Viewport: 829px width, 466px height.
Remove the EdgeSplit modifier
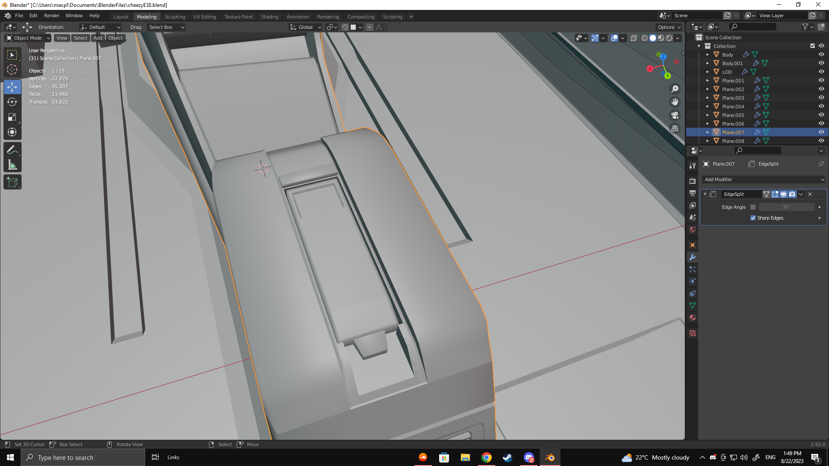810,194
